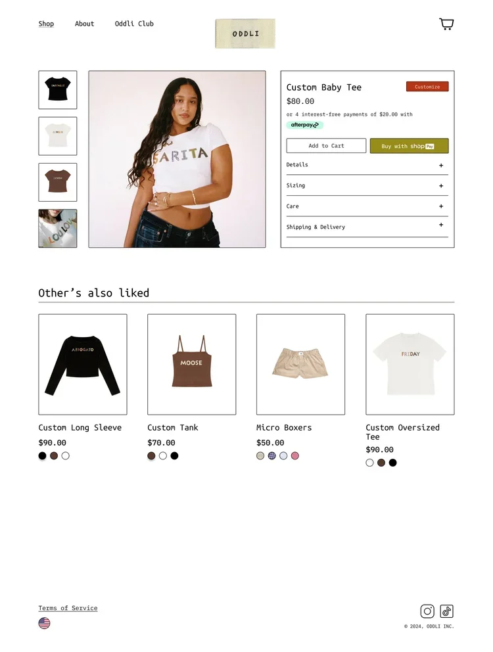Screen dimensions: 493x652
Task: Expand the Care section
Action: click(x=367, y=206)
